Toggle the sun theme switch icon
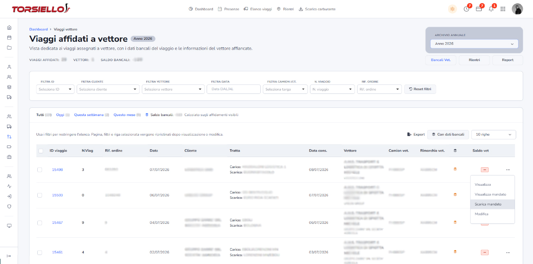The width and height of the screenshot is (533, 264). (x=453, y=9)
